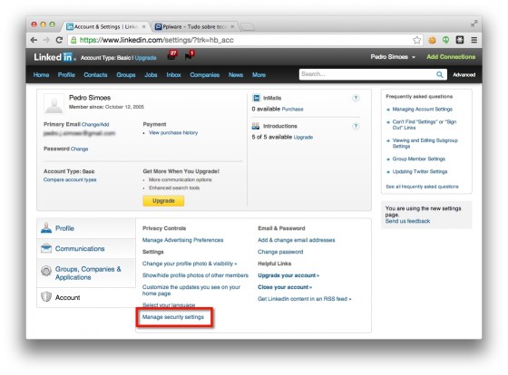
Task: Click the InMails LinkedIn icon
Action: [256, 98]
